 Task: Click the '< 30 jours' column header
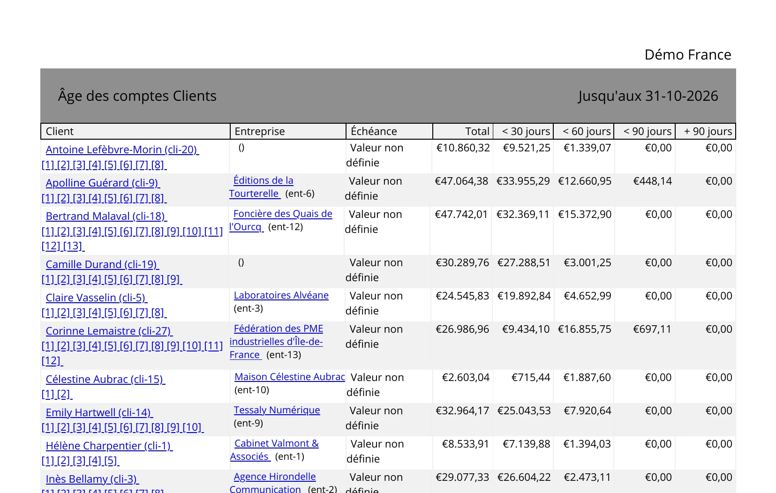(x=523, y=131)
